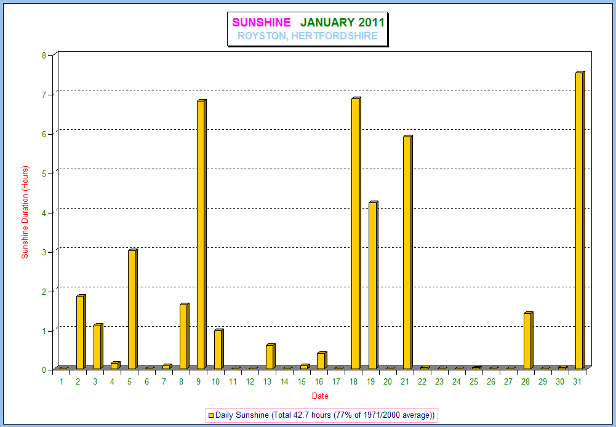Screen dimensions: 616x427
Task: Select the bar for date 3
Action: point(98,346)
